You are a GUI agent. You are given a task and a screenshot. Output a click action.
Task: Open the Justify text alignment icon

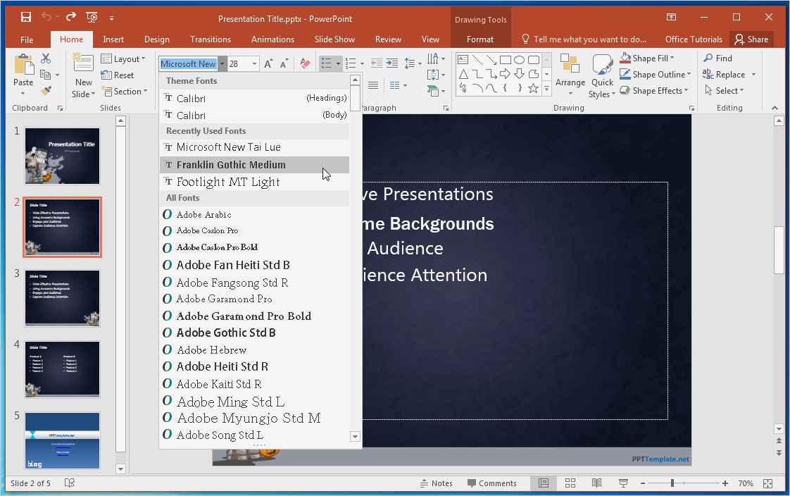pyautogui.click(x=372, y=86)
